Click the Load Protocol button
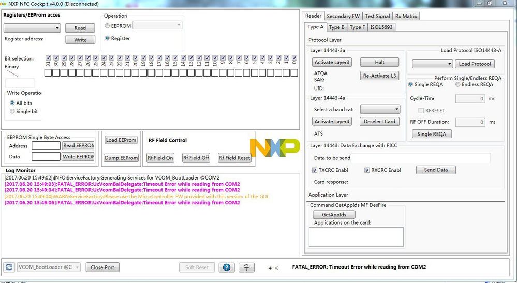517x283 pixels. pyautogui.click(x=475, y=64)
